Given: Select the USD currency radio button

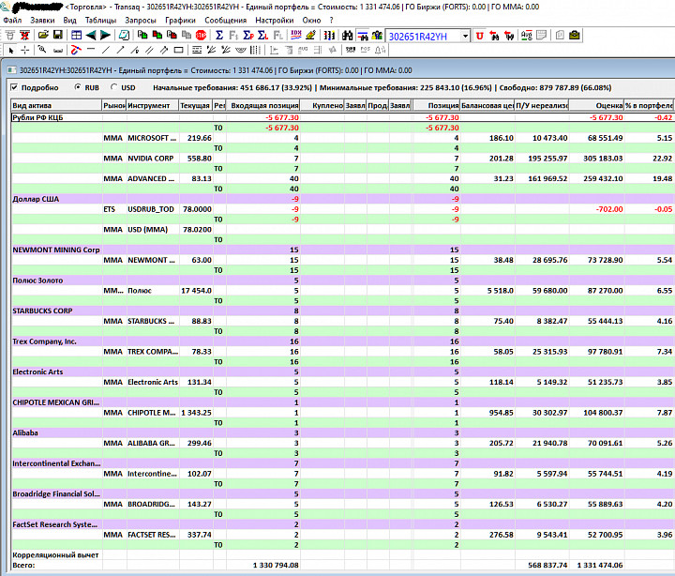Looking at the screenshot, I should (114, 87).
